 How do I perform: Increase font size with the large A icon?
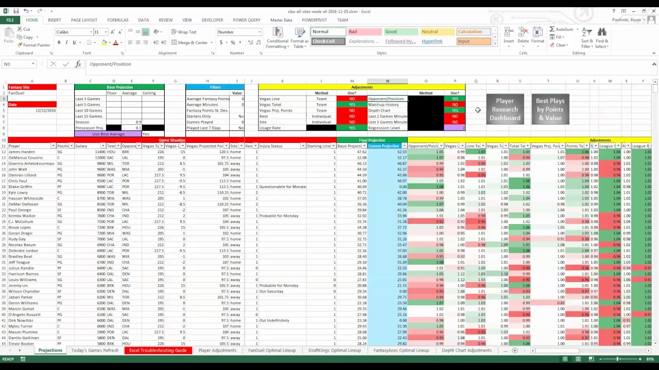tap(113, 32)
